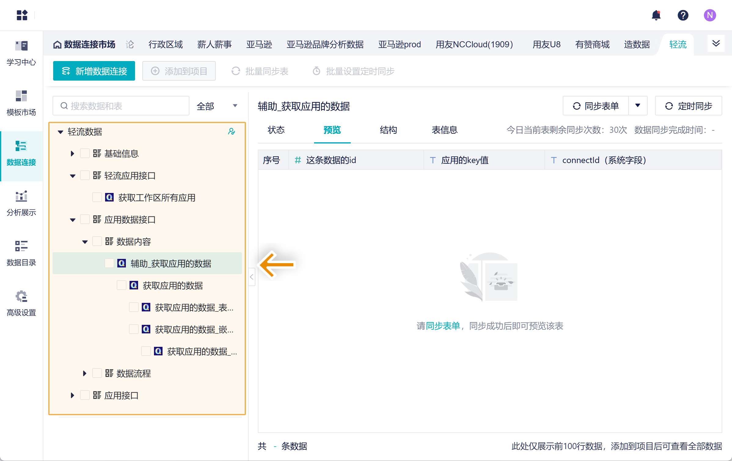
Task: Switch to the 结构 tab
Action: coord(388,130)
